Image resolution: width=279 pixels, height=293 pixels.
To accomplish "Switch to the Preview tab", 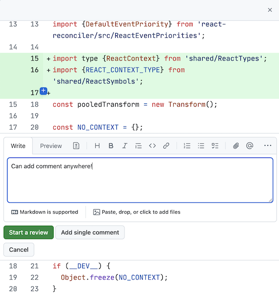I will pyautogui.click(x=51, y=146).
